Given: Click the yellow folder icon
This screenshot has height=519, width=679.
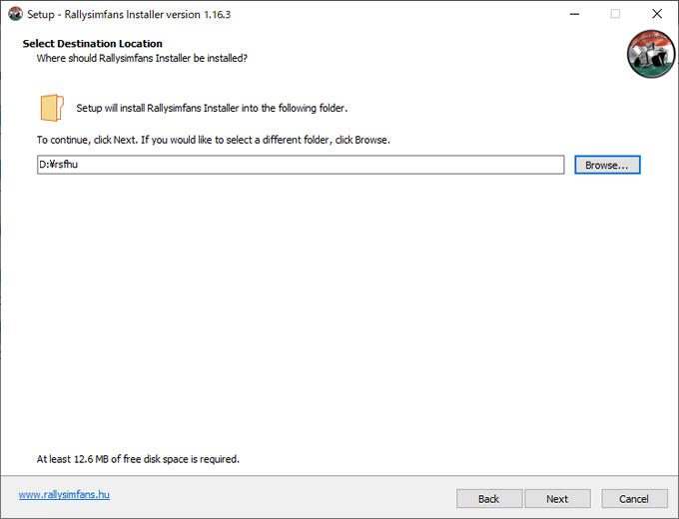Looking at the screenshot, I should [52, 108].
